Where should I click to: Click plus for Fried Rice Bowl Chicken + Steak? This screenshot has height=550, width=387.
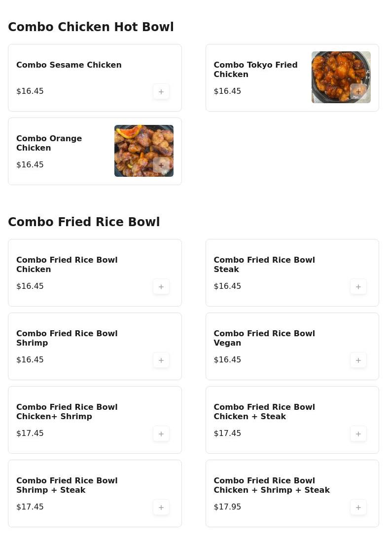[x=358, y=434]
